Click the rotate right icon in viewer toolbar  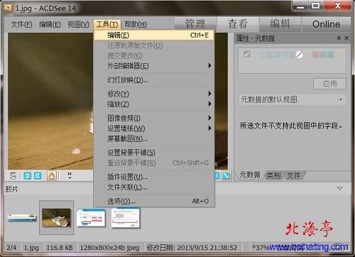pyautogui.click(x=38, y=176)
